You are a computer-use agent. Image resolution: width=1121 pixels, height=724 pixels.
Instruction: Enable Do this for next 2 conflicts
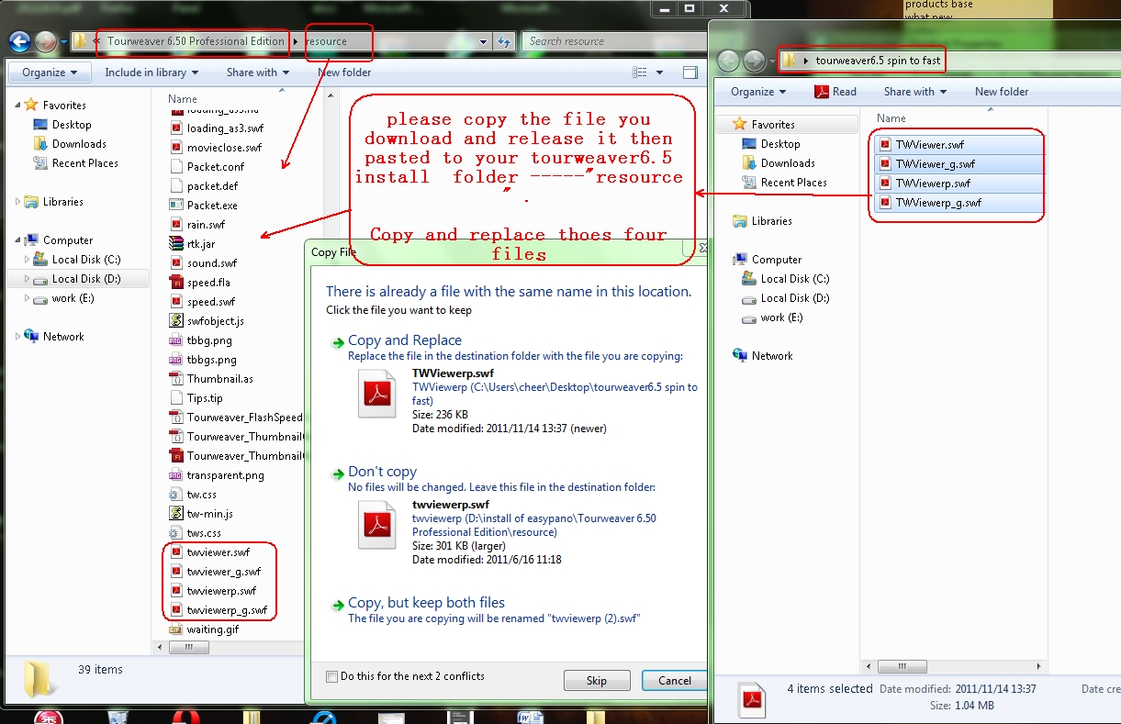click(331, 676)
